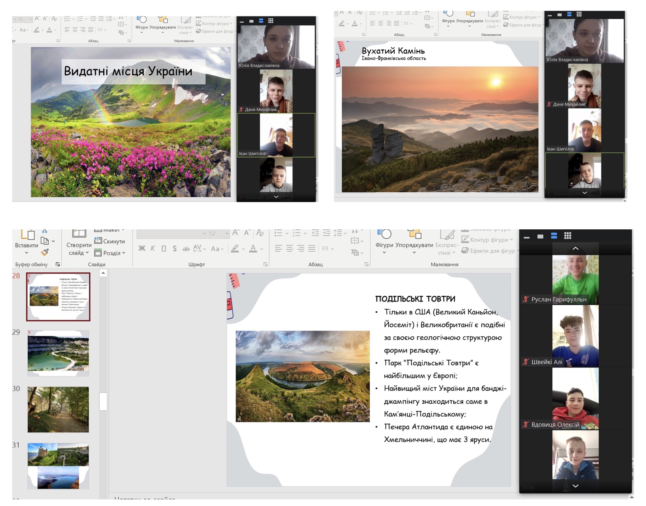Click Decrease Font Size in bottom ribbon
The image size is (646, 506).
247,233
